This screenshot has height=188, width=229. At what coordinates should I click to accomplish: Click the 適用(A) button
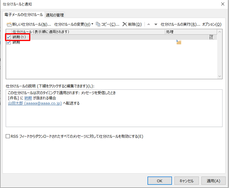tap(213, 181)
